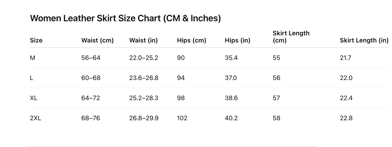This screenshot has width=392, height=147.
Task: Select the 2XL size row label
Action: 36,118
